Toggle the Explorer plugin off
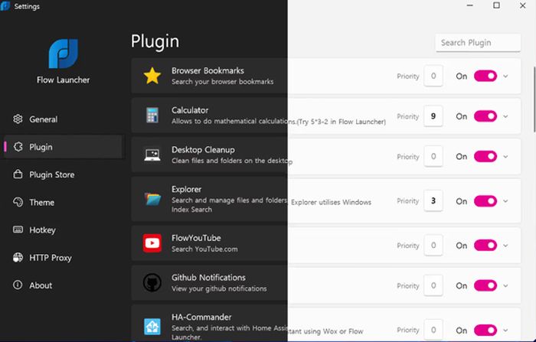Viewport: 536px width, 342px height. (x=485, y=201)
